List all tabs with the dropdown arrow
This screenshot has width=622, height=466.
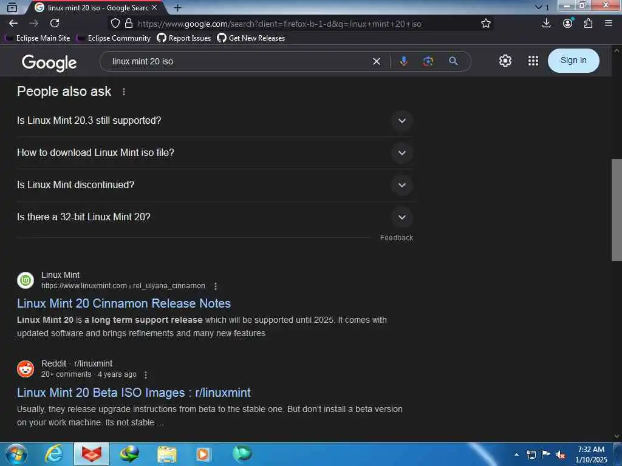(x=538, y=7)
